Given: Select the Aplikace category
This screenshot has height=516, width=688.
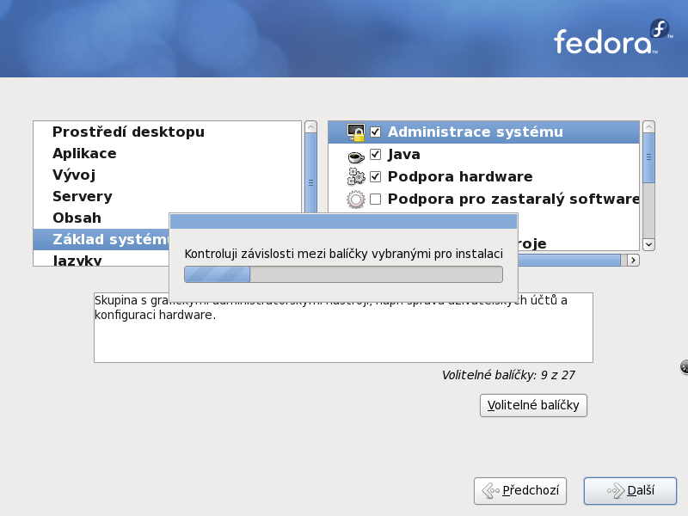Looking at the screenshot, I should tap(167, 153).
